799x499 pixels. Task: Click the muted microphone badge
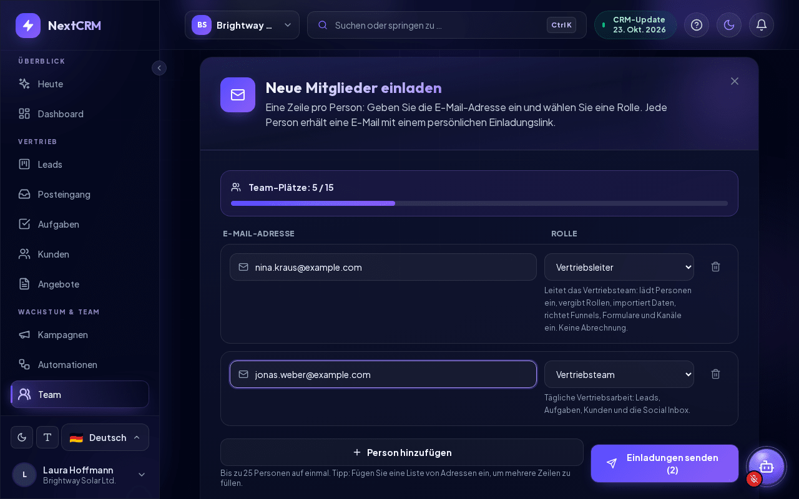click(x=754, y=479)
